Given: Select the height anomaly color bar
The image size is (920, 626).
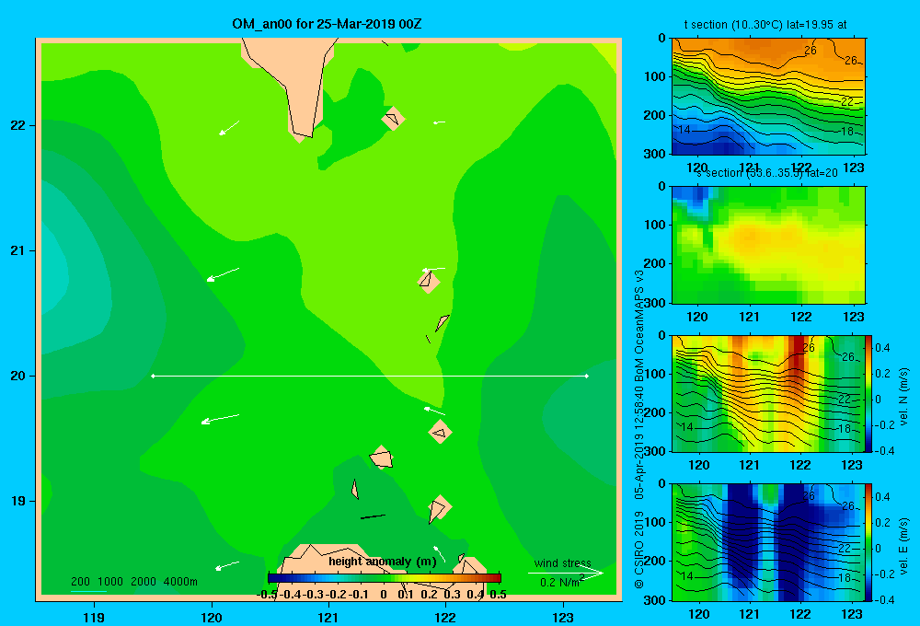Looking at the screenshot, I should tap(385, 578).
